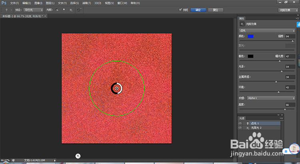Open the 文字(Y) menu
The width and height of the screenshot is (300, 164).
[62, 3]
